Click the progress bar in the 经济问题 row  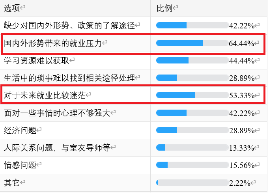(x=192, y=130)
